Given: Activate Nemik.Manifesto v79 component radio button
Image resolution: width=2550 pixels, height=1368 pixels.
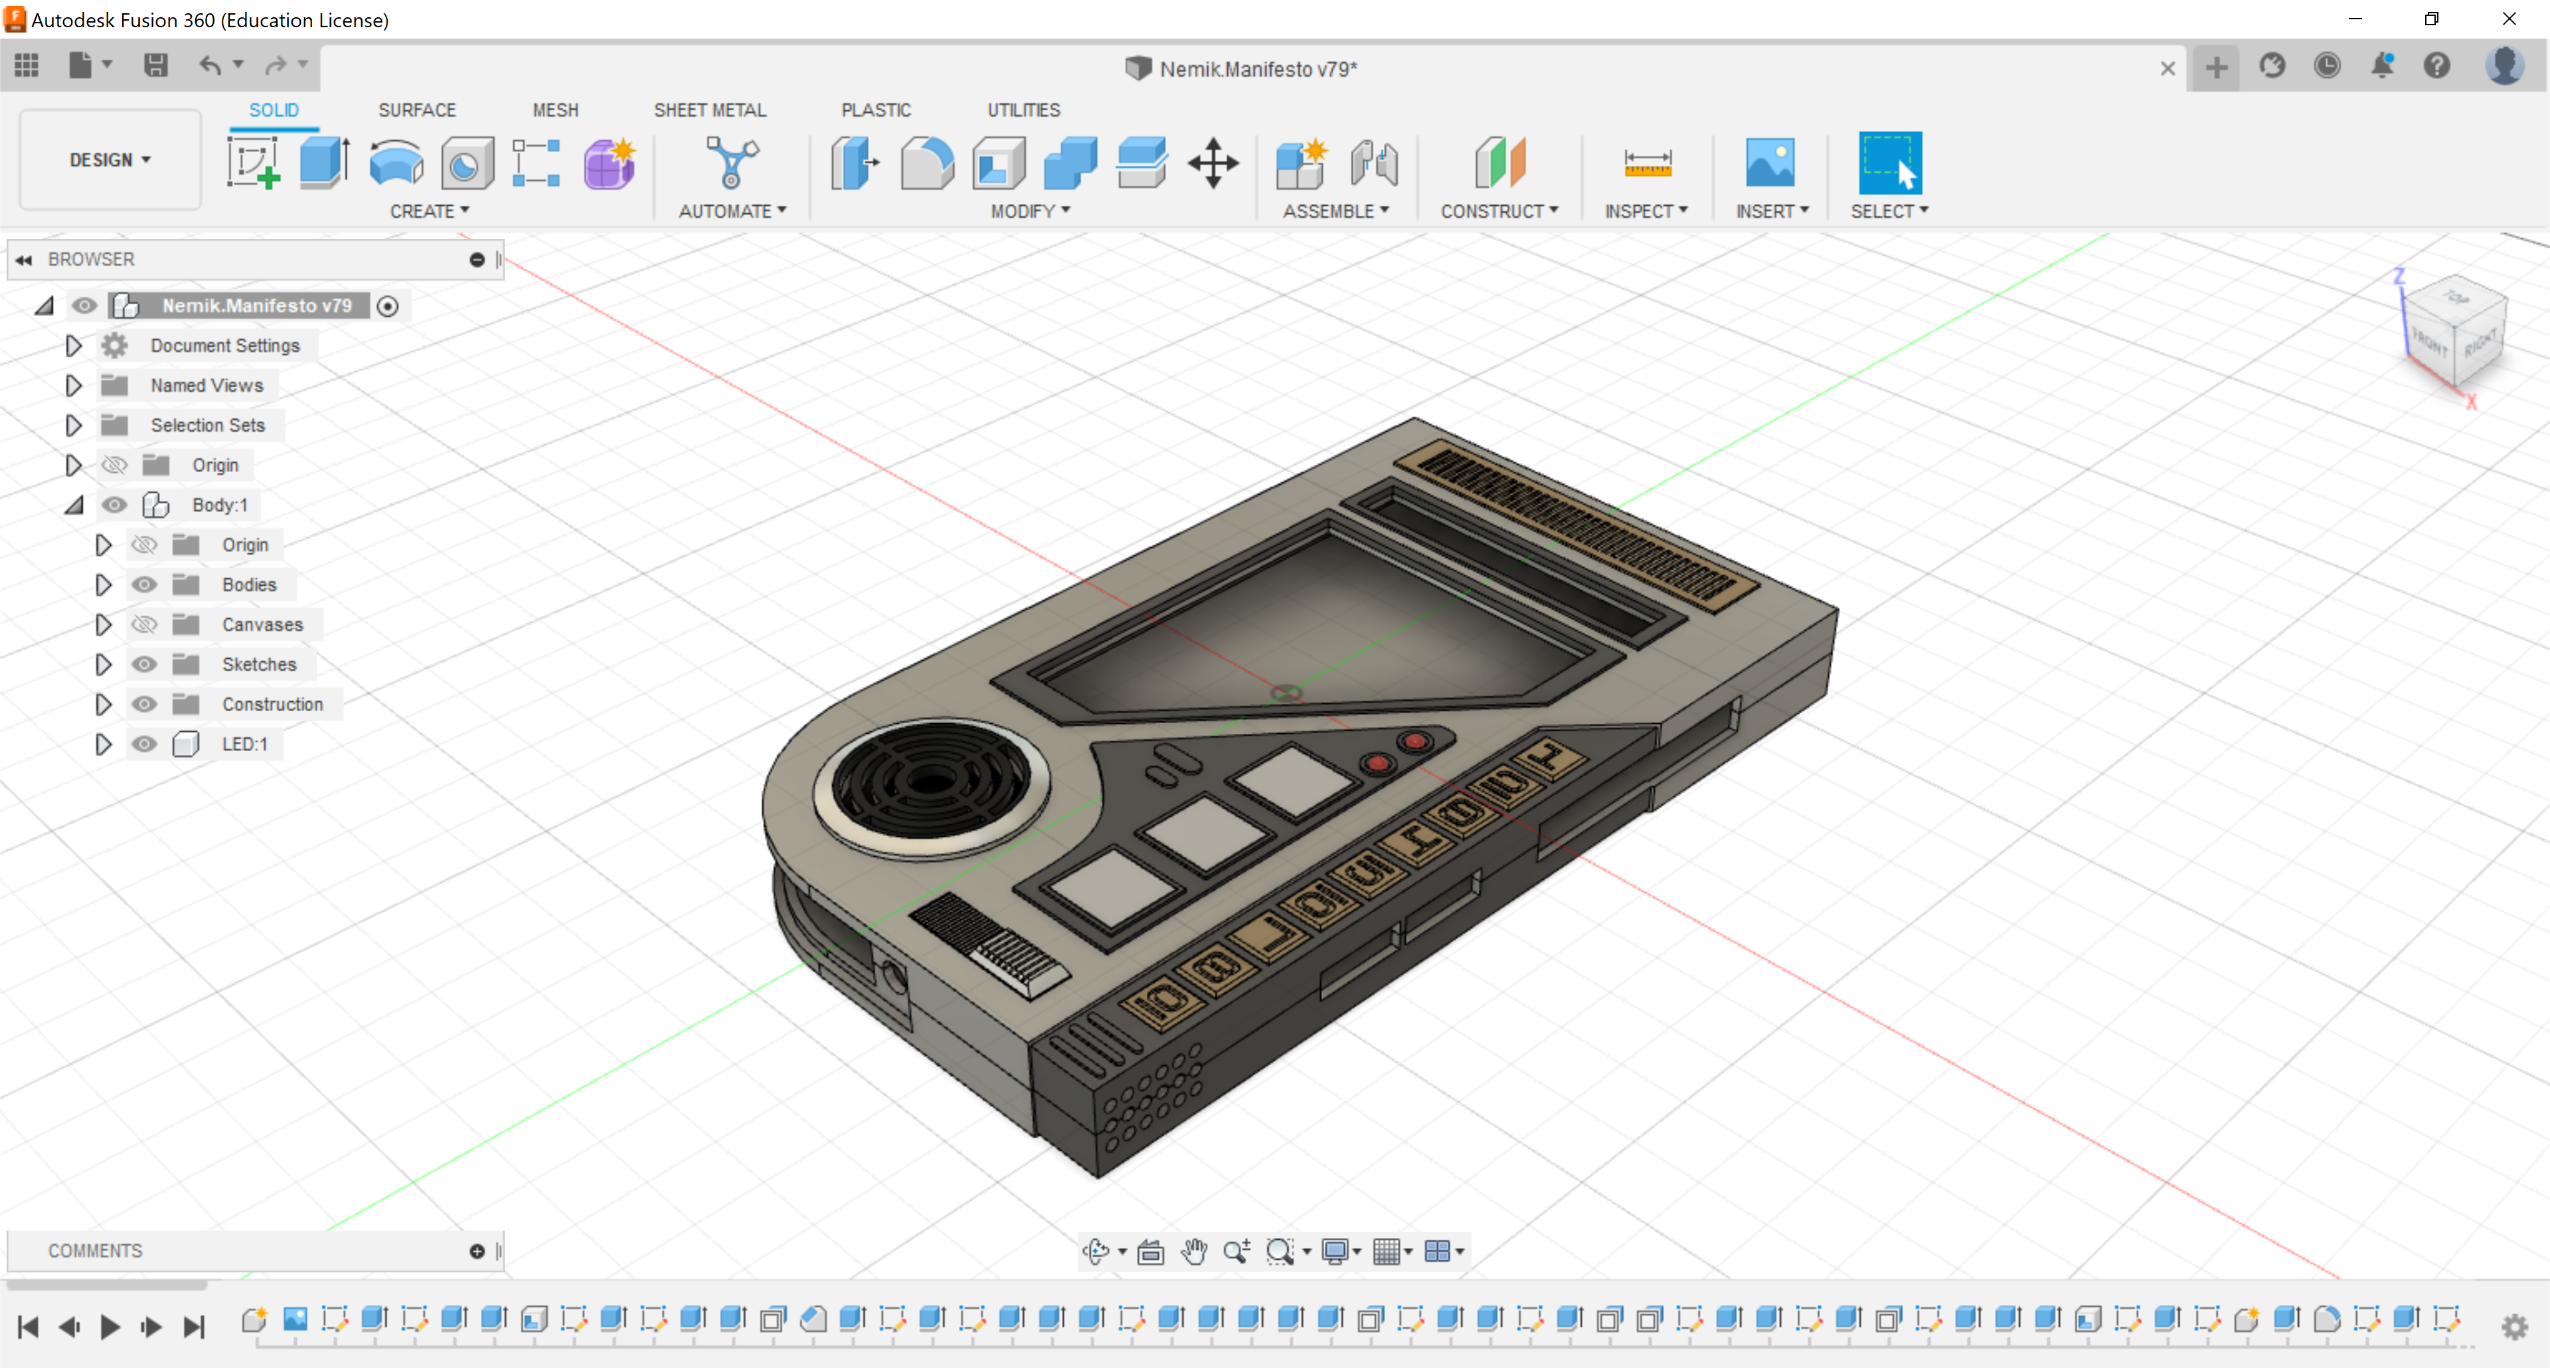Looking at the screenshot, I should coord(388,306).
